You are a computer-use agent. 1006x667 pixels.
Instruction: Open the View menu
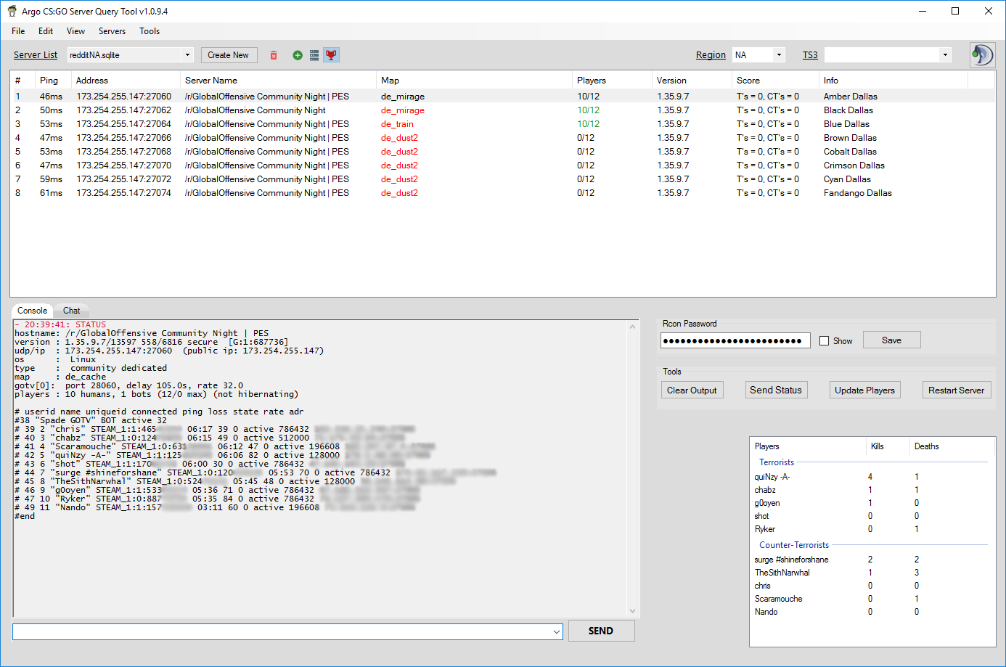(x=75, y=31)
